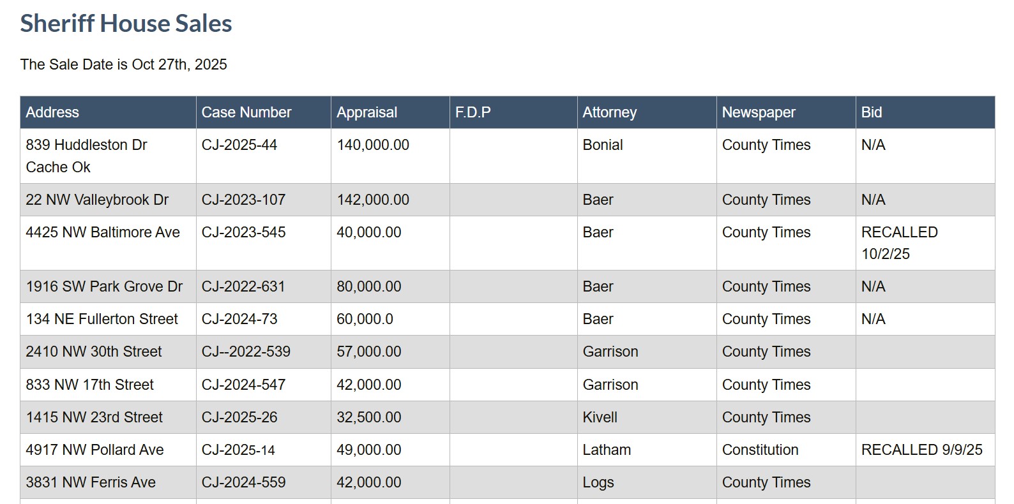
Task: Click the Constitution newspaper cell
Action: click(x=786, y=450)
